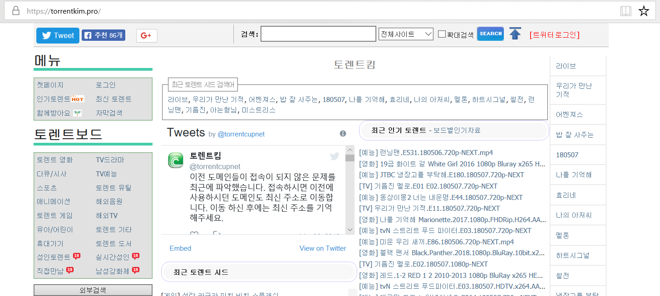Share via the Google Plus icon
The height and width of the screenshot is (296, 660).
point(147,36)
